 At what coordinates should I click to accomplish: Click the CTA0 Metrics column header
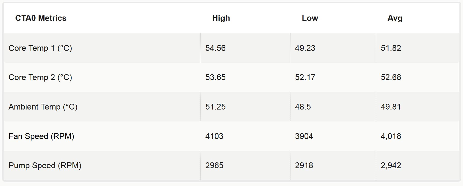tap(41, 18)
